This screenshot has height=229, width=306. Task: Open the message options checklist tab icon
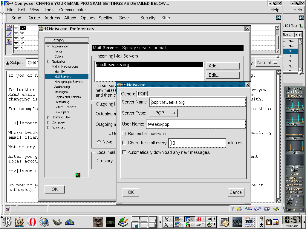tap(9, 41)
